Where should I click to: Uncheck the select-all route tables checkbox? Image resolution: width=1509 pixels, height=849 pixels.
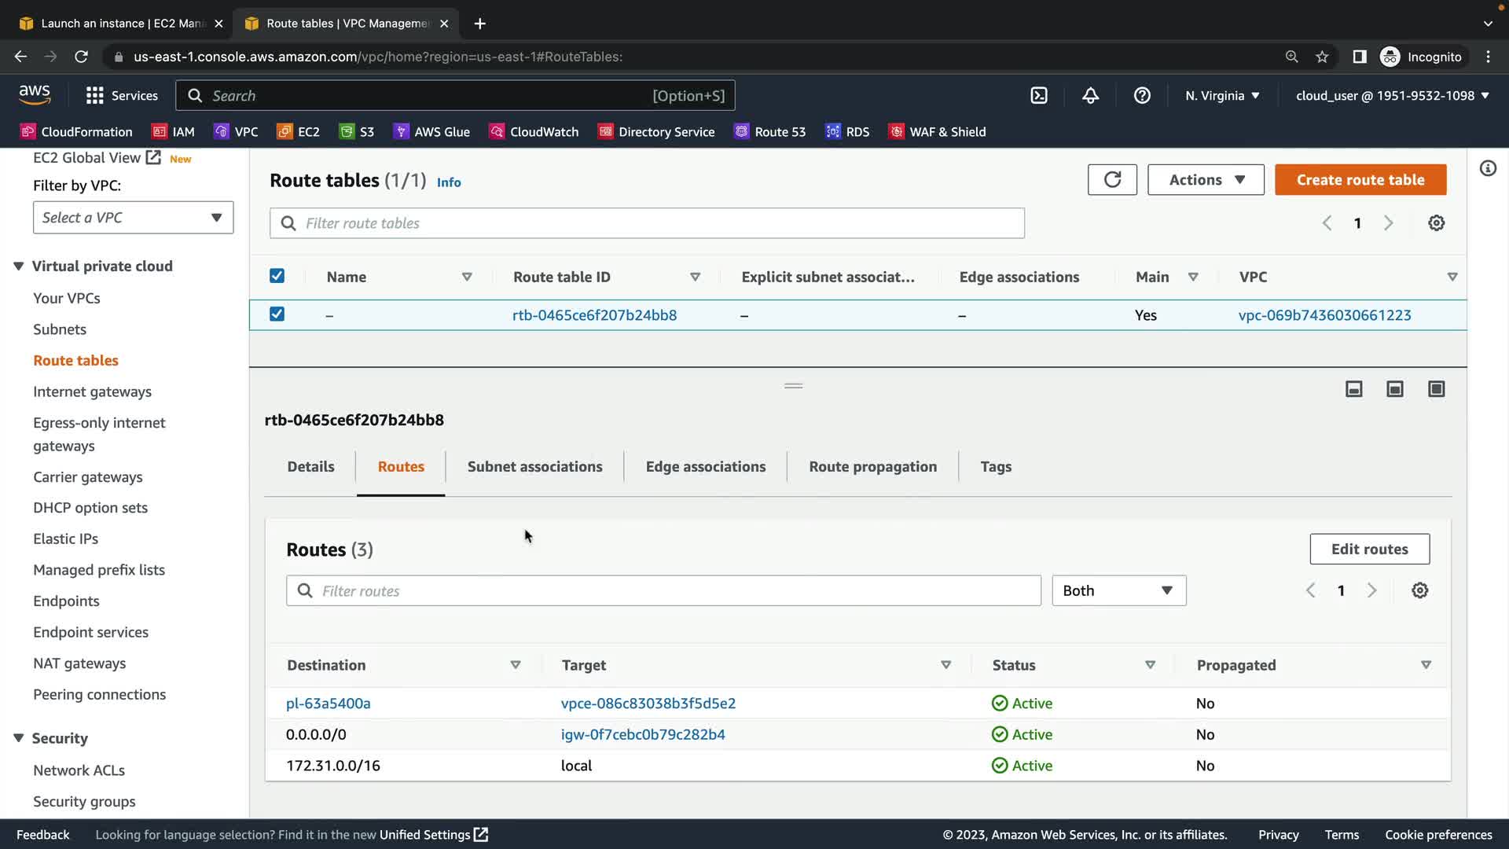pos(277,276)
